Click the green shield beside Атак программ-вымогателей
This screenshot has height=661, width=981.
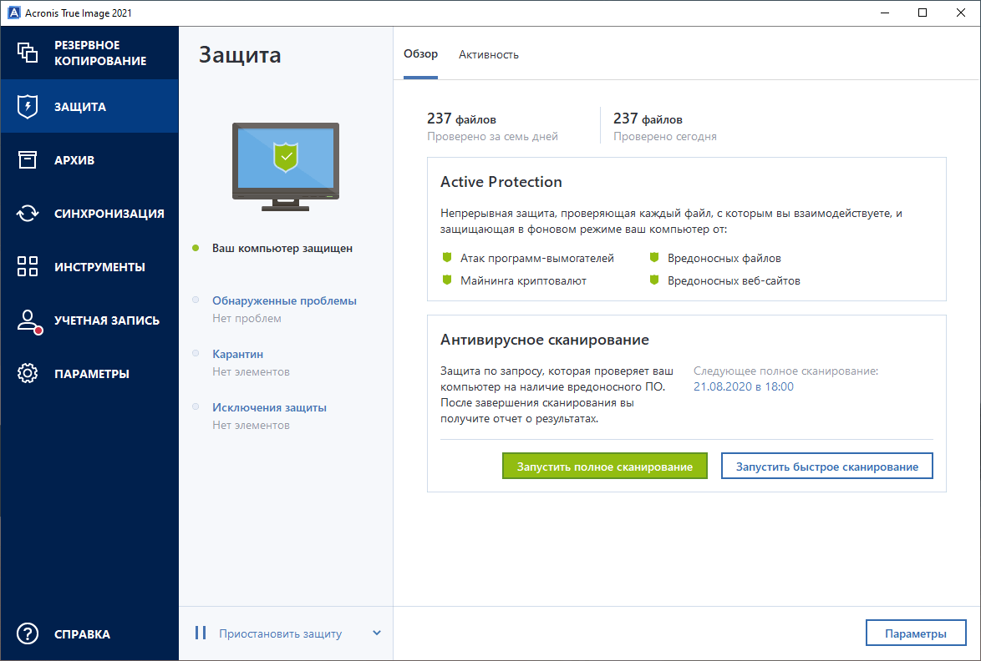tap(448, 258)
